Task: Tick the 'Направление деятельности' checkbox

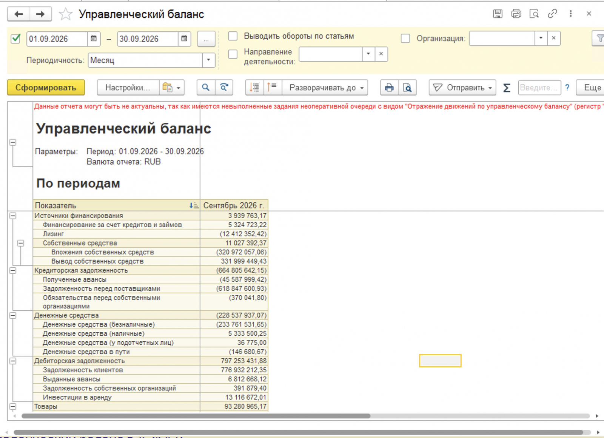Action: click(x=233, y=54)
